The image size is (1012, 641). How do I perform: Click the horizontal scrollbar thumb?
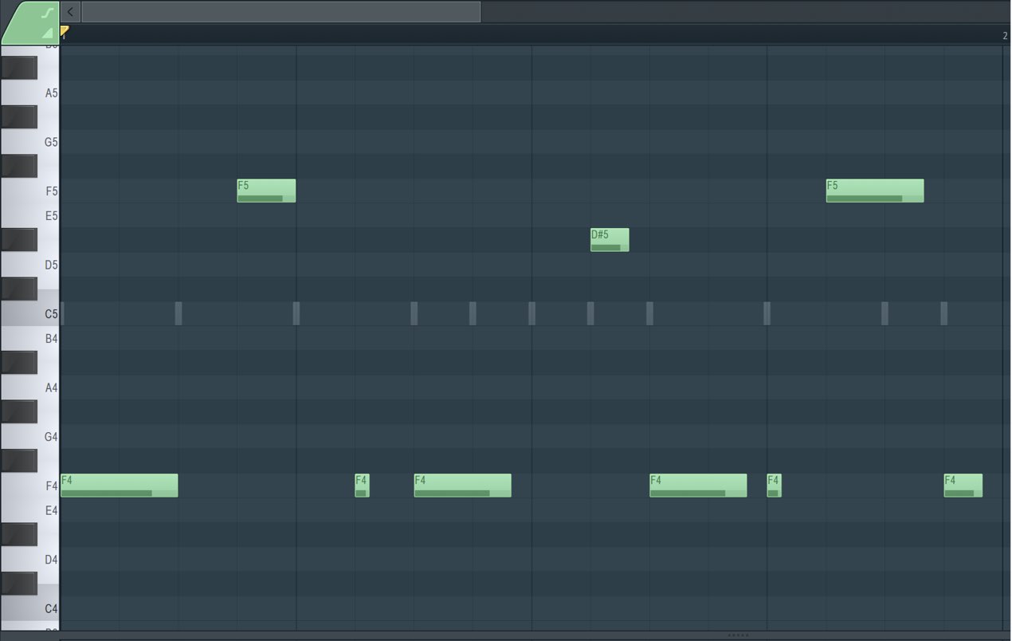280,11
